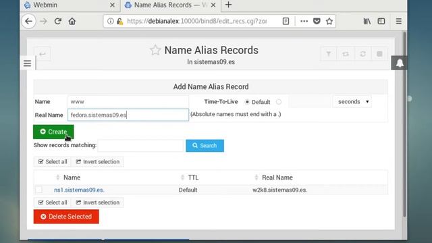Click the browser forward arrow

point(43,21)
